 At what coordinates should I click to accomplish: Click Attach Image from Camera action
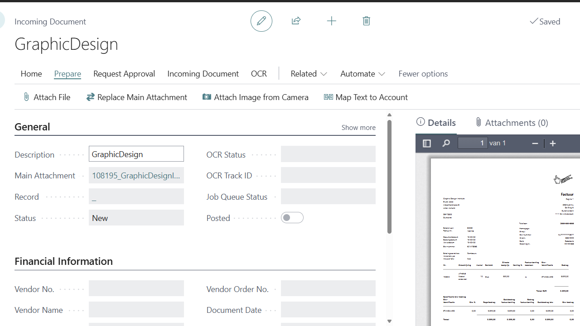(x=256, y=97)
